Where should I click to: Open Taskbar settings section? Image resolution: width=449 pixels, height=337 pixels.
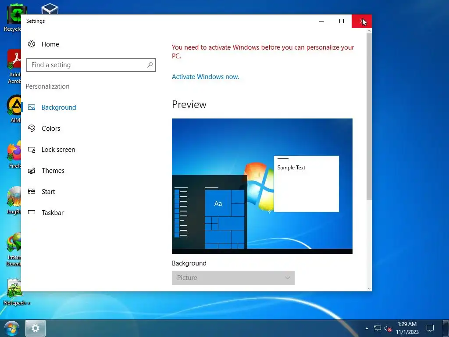(53, 213)
